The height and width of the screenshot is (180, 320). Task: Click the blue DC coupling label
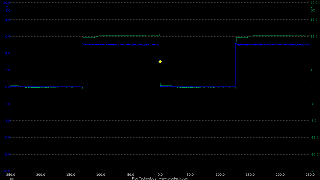point(8,10)
